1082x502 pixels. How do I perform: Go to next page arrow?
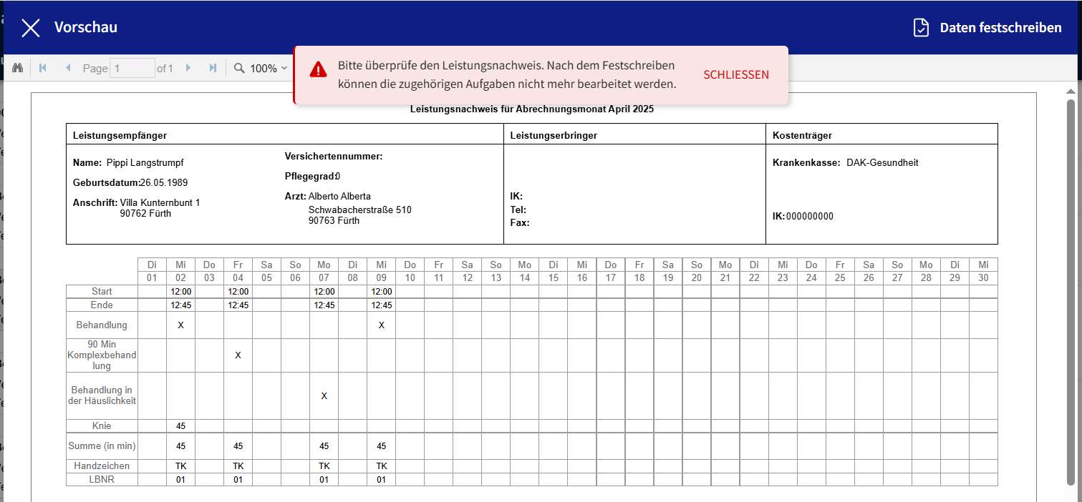(188, 68)
